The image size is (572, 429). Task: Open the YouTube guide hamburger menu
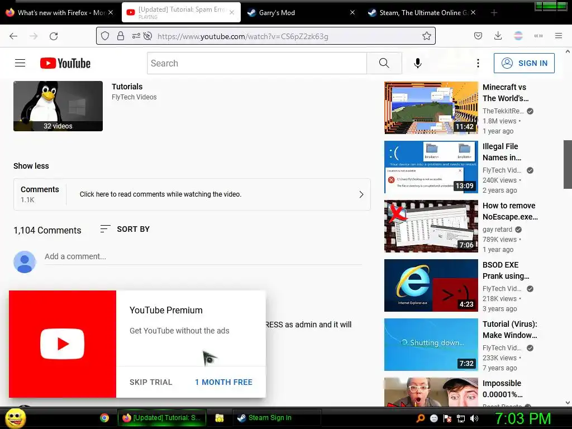(20, 63)
